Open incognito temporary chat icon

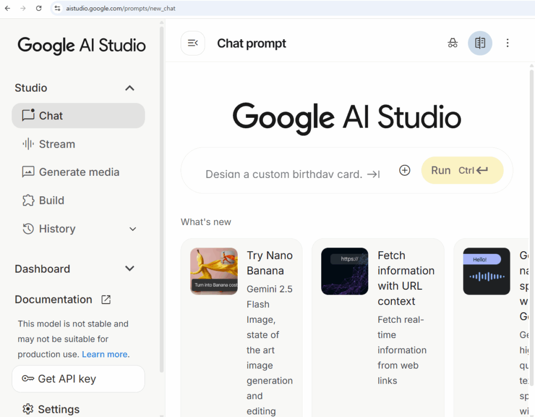pyautogui.click(x=452, y=43)
